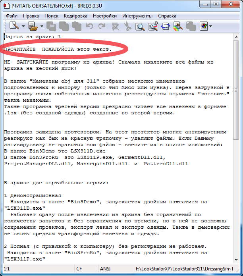The image size is (243, 276).
Task: Click the rainbow brush highlighting icon
Action: 178,26
